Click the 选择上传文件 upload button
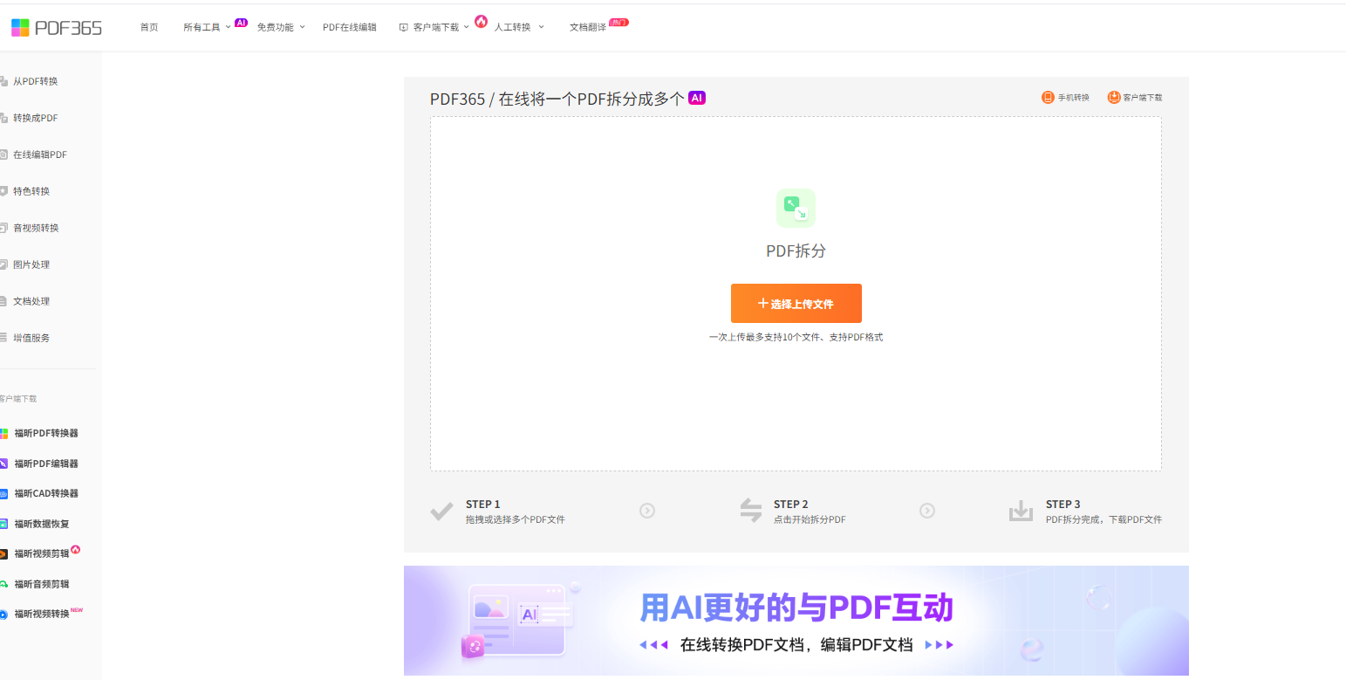 coord(796,304)
